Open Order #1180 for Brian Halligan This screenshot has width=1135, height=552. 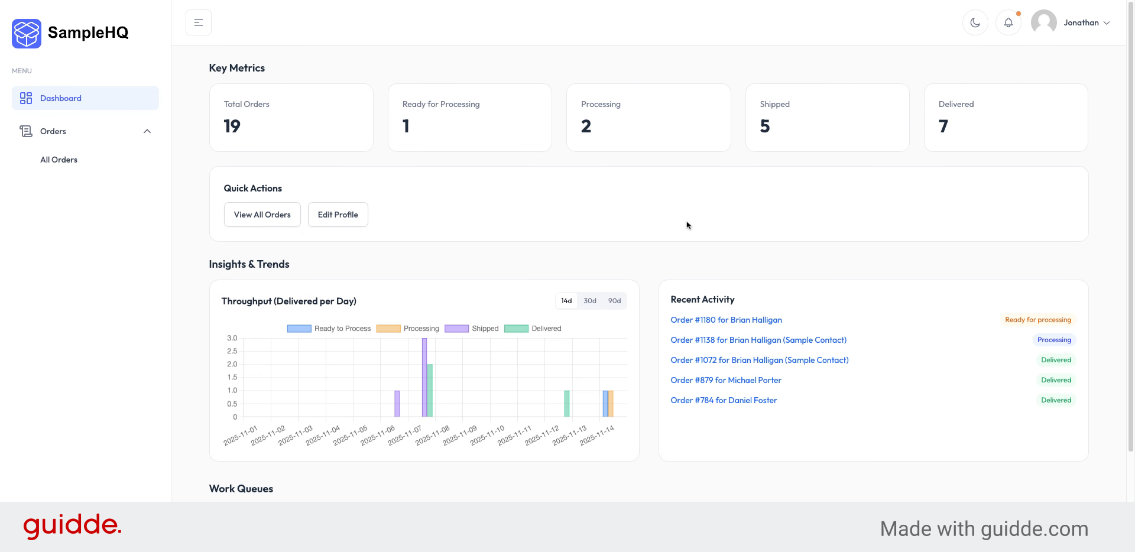point(726,320)
